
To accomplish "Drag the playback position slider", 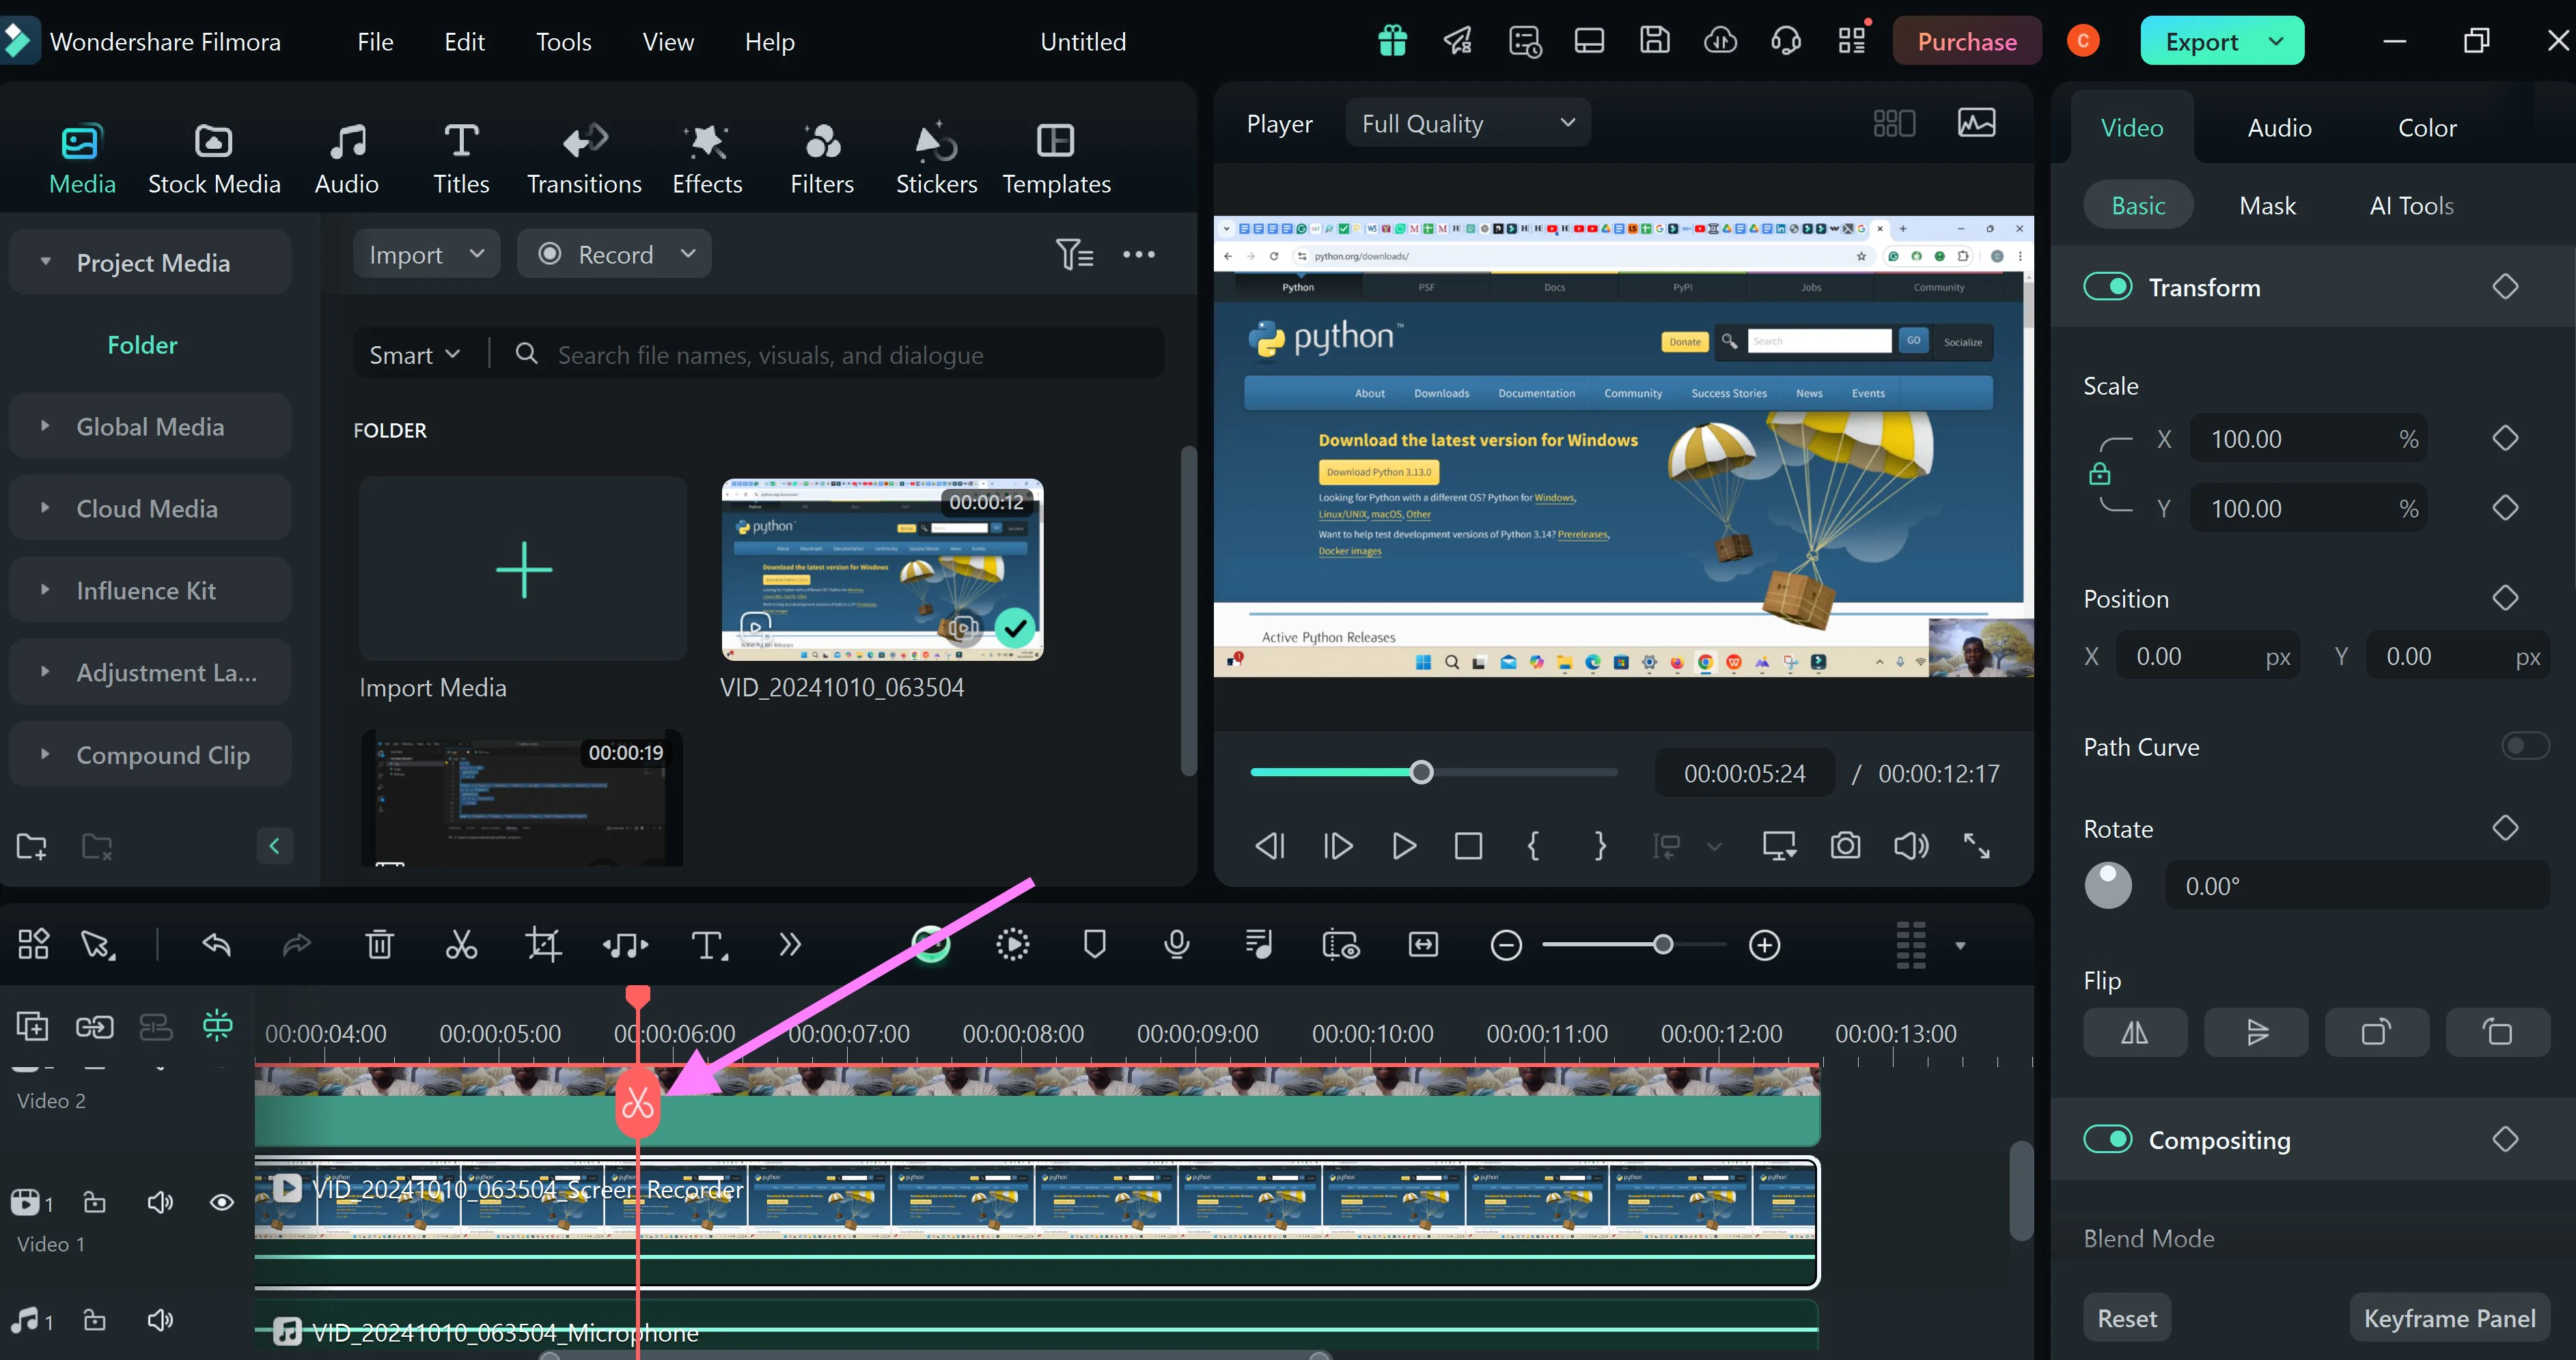I will coord(1421,773).
